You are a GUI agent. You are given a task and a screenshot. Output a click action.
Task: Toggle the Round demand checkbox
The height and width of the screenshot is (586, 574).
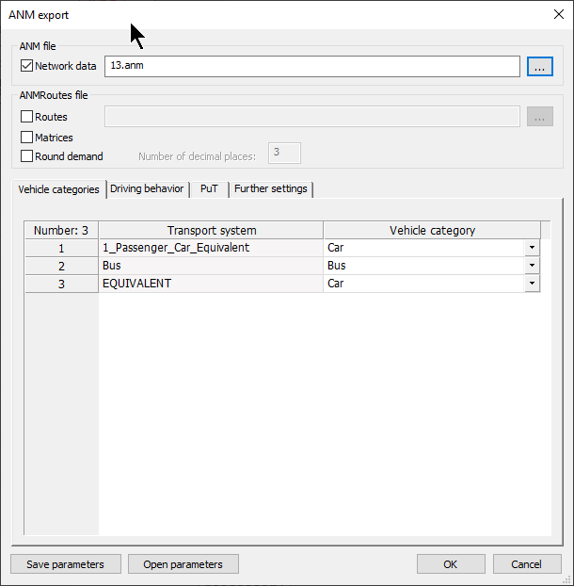[x=27, y=156]
